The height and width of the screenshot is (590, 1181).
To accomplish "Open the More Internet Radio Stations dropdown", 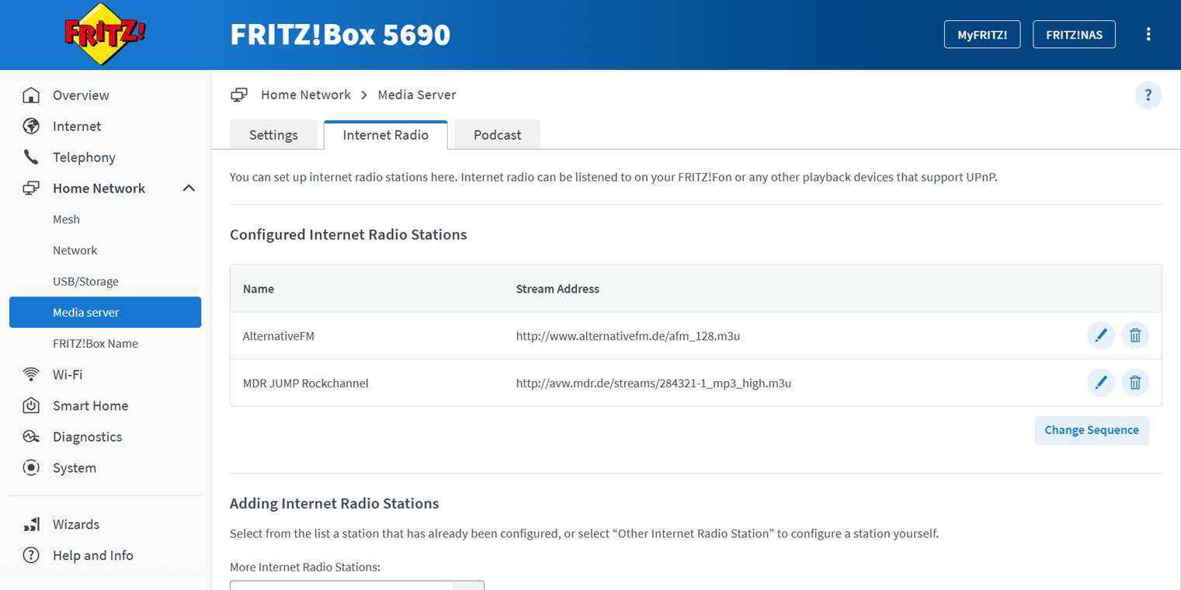I will (x=357, y=585).
